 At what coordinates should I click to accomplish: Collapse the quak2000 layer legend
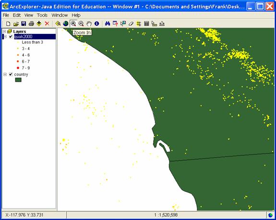(5, 36)
